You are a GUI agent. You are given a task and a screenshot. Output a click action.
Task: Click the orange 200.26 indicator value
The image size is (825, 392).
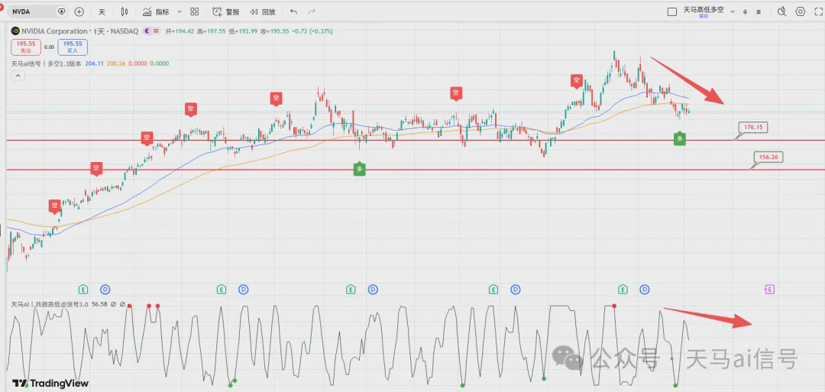click(x=115, y=63)
